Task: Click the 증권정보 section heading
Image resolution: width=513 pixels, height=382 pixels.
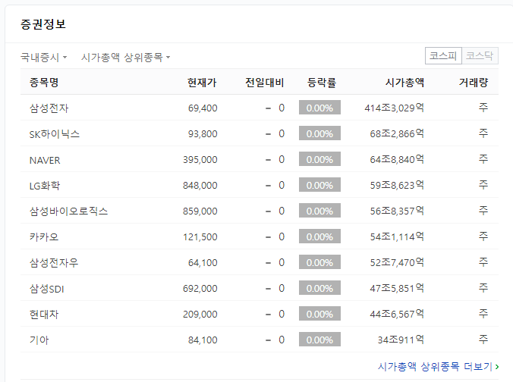Action: pyautogui.click(x=43, y=24)
